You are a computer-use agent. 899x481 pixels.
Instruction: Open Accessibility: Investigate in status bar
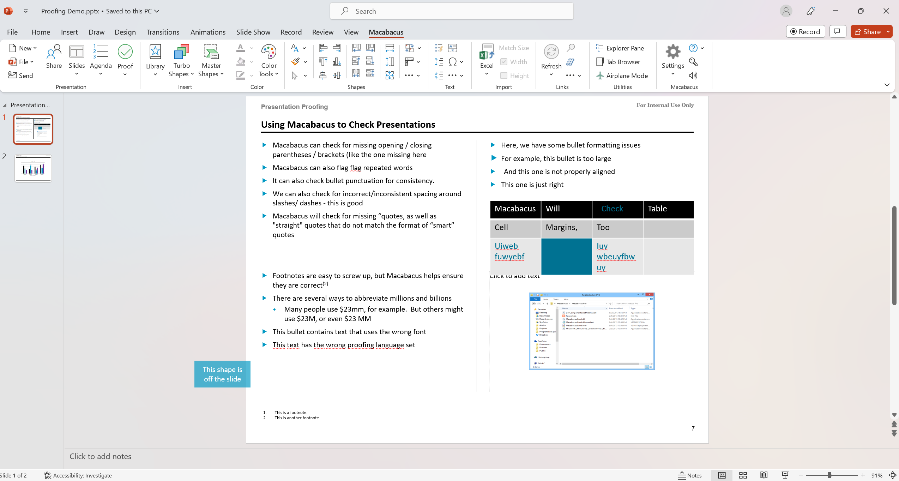[x=78, y=475]
